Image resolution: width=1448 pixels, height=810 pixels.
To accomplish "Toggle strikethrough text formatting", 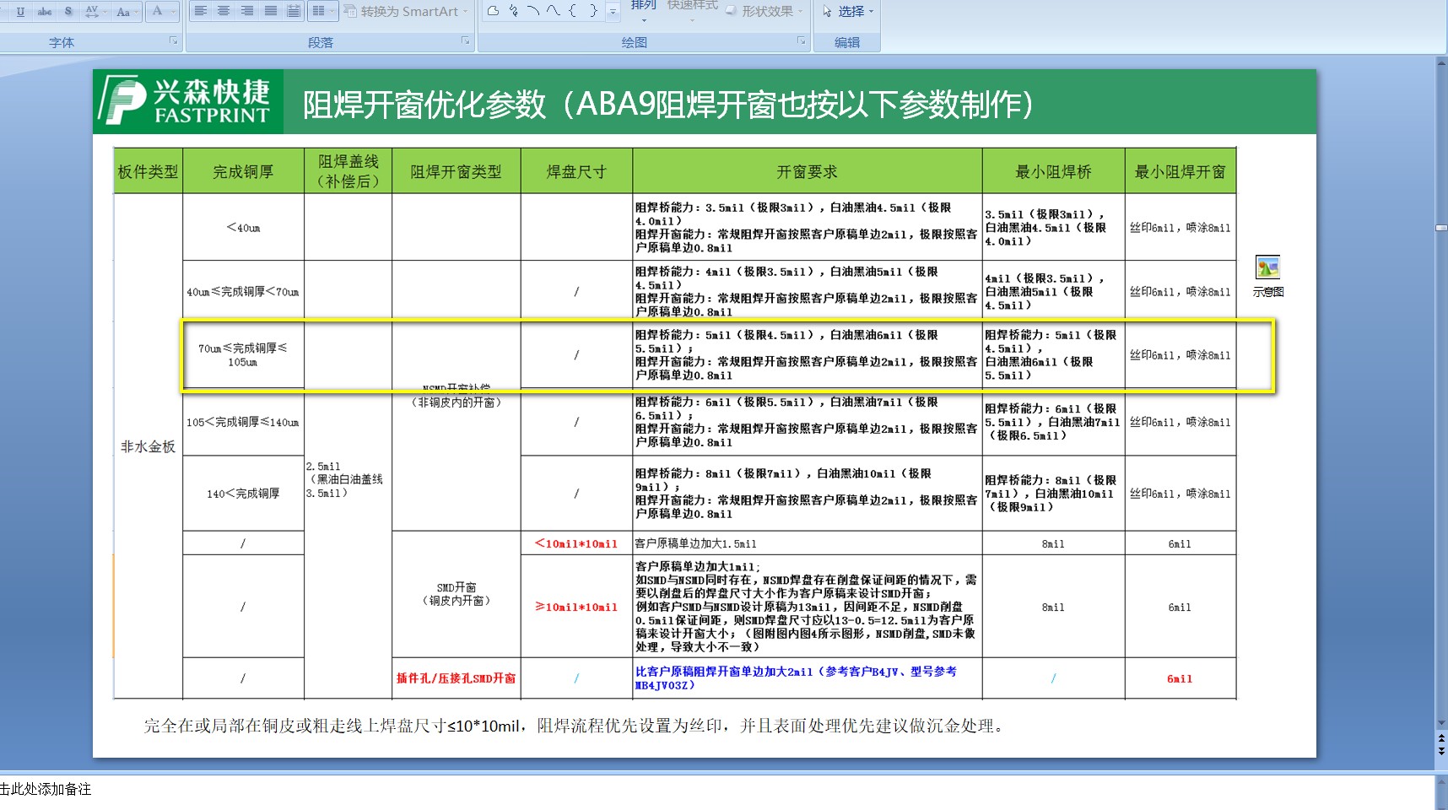I will (x=45, y=12).
